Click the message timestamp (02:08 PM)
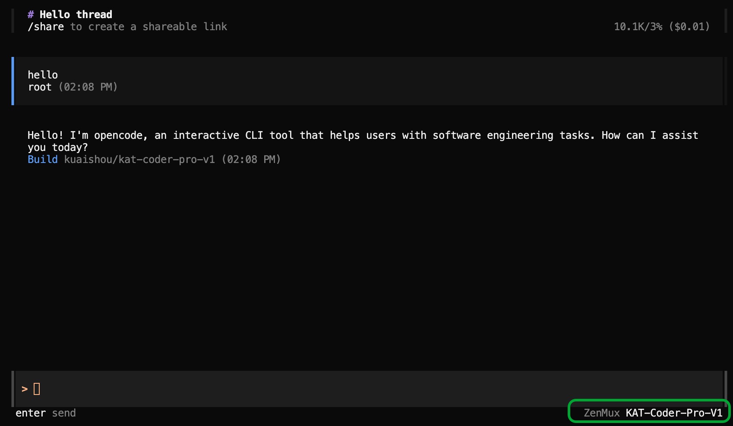The image size is (733, 426). click(x=88, y=87)
